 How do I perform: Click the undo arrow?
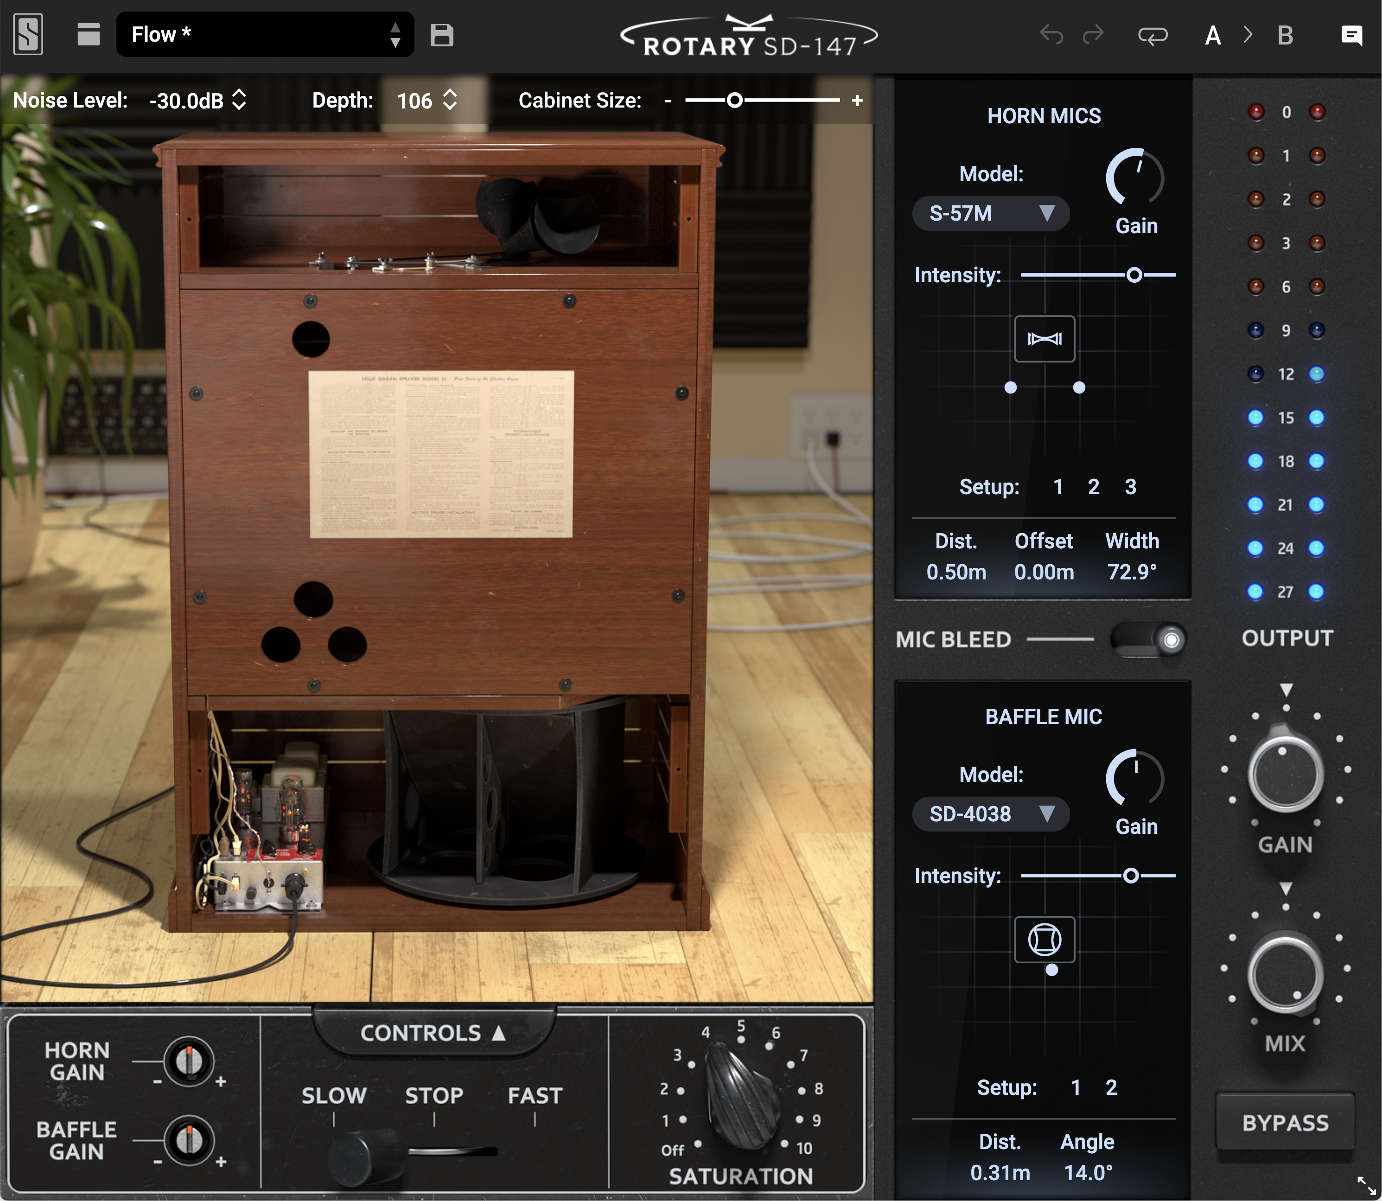1051,35
